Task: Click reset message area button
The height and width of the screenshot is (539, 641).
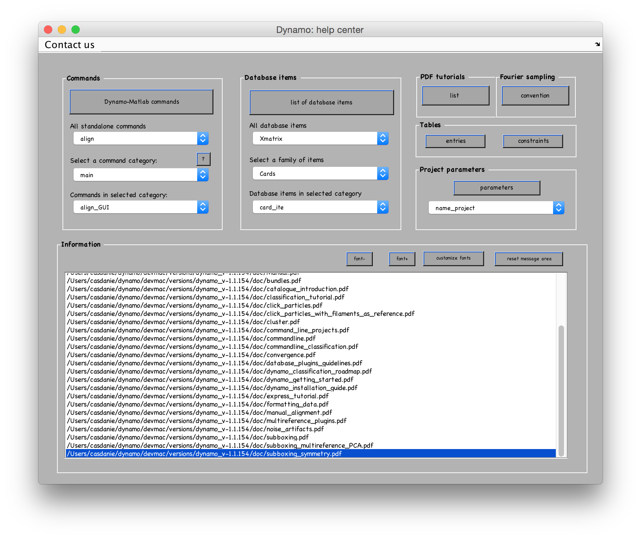Action: (x=529, y=259)
